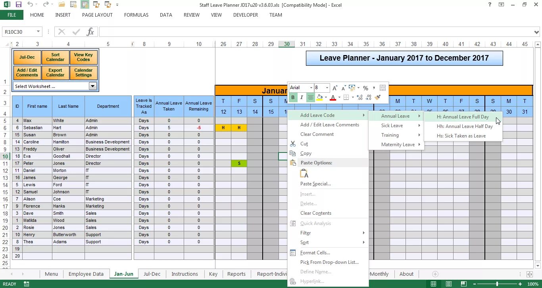Image resolution: width=542 pixels, height=288 pixels.
Task: Open the Name Box R10C30 dropdown
Action: pyautogui.click(x=38, y=32)
